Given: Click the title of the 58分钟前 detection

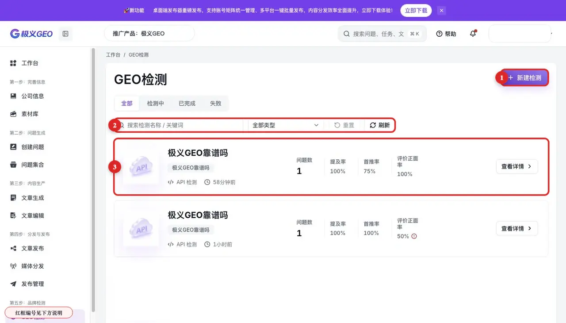Looking at the screenshot, I should 198,153.
